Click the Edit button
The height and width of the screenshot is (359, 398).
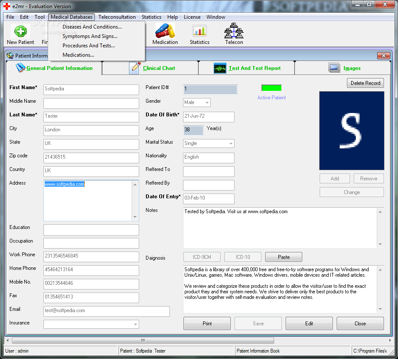pos(309,324)
